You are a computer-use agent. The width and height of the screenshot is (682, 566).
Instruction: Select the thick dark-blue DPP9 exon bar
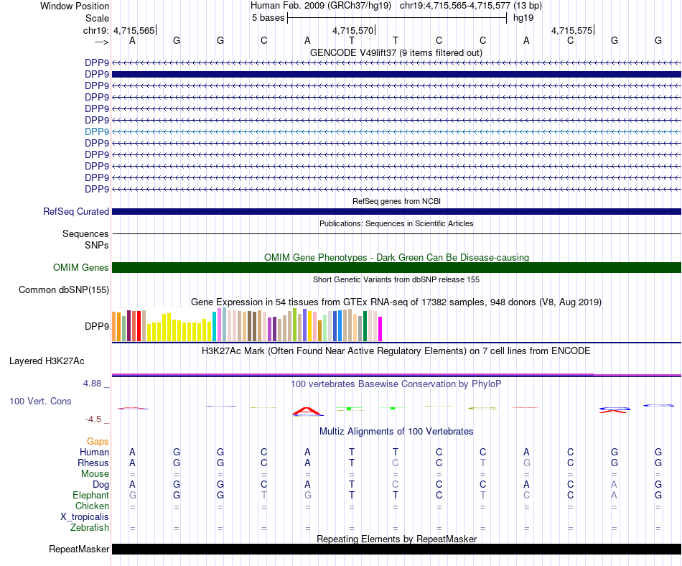click(396, 75)
